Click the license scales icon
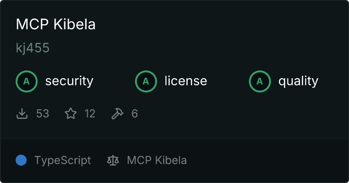 tap(113, 161)
